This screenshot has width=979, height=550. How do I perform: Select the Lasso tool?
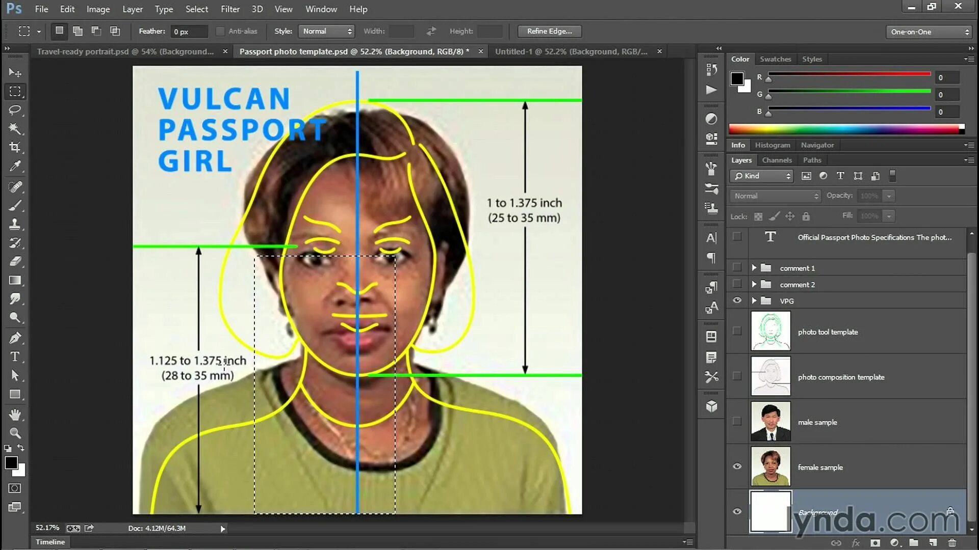point(15,110)
